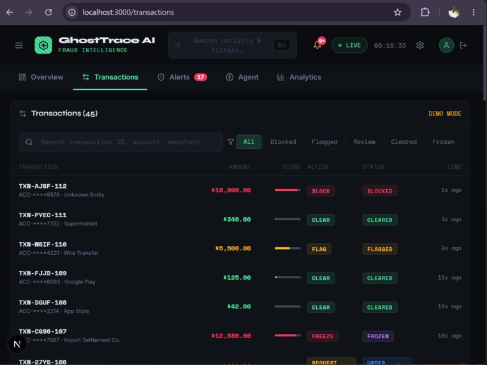Open the Alerts tab

(x=182, y=77)
